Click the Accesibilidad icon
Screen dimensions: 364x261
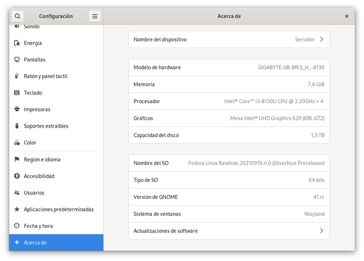click(x=17, y=176)
